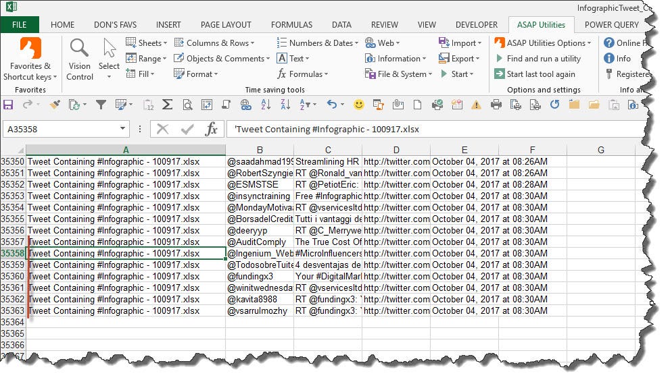
Task: Open the Export dropdown menu
Action: pos(459,59)
